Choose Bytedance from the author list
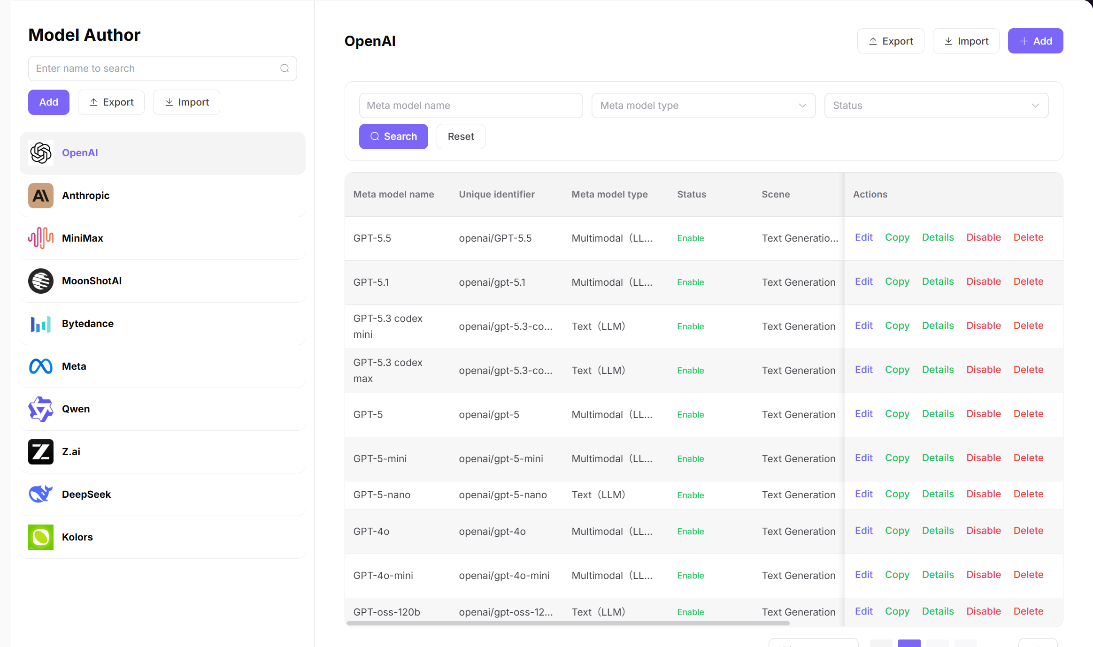 (162, 324)
